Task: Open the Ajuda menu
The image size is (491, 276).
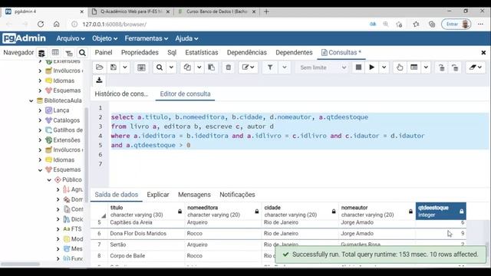Action: pos(186,38)
